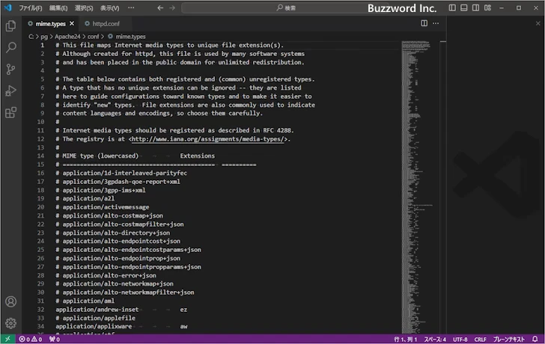Expand the Apache24 breadcrumb folder

pos(67,35)
